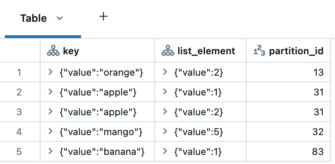
Task: Expand the orange key value in row 1
Action: (50, 72)
